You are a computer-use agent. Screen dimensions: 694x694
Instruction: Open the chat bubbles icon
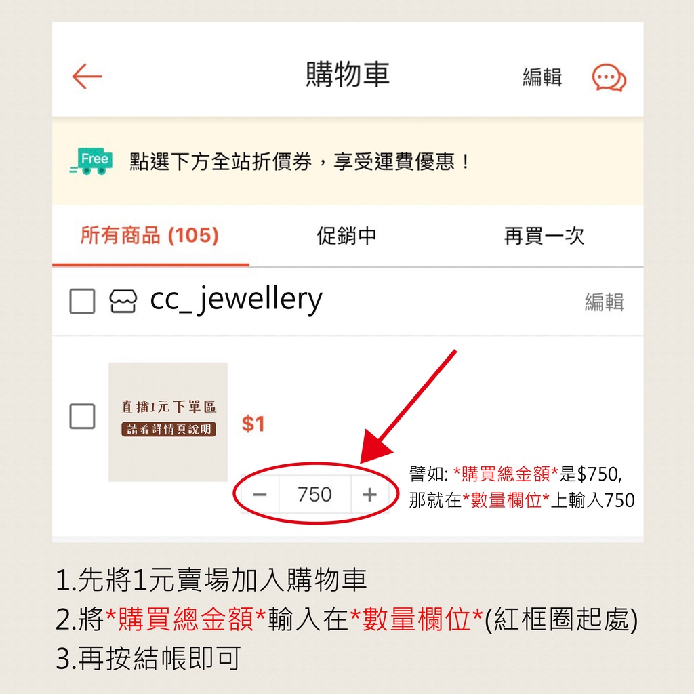(609, 78)
